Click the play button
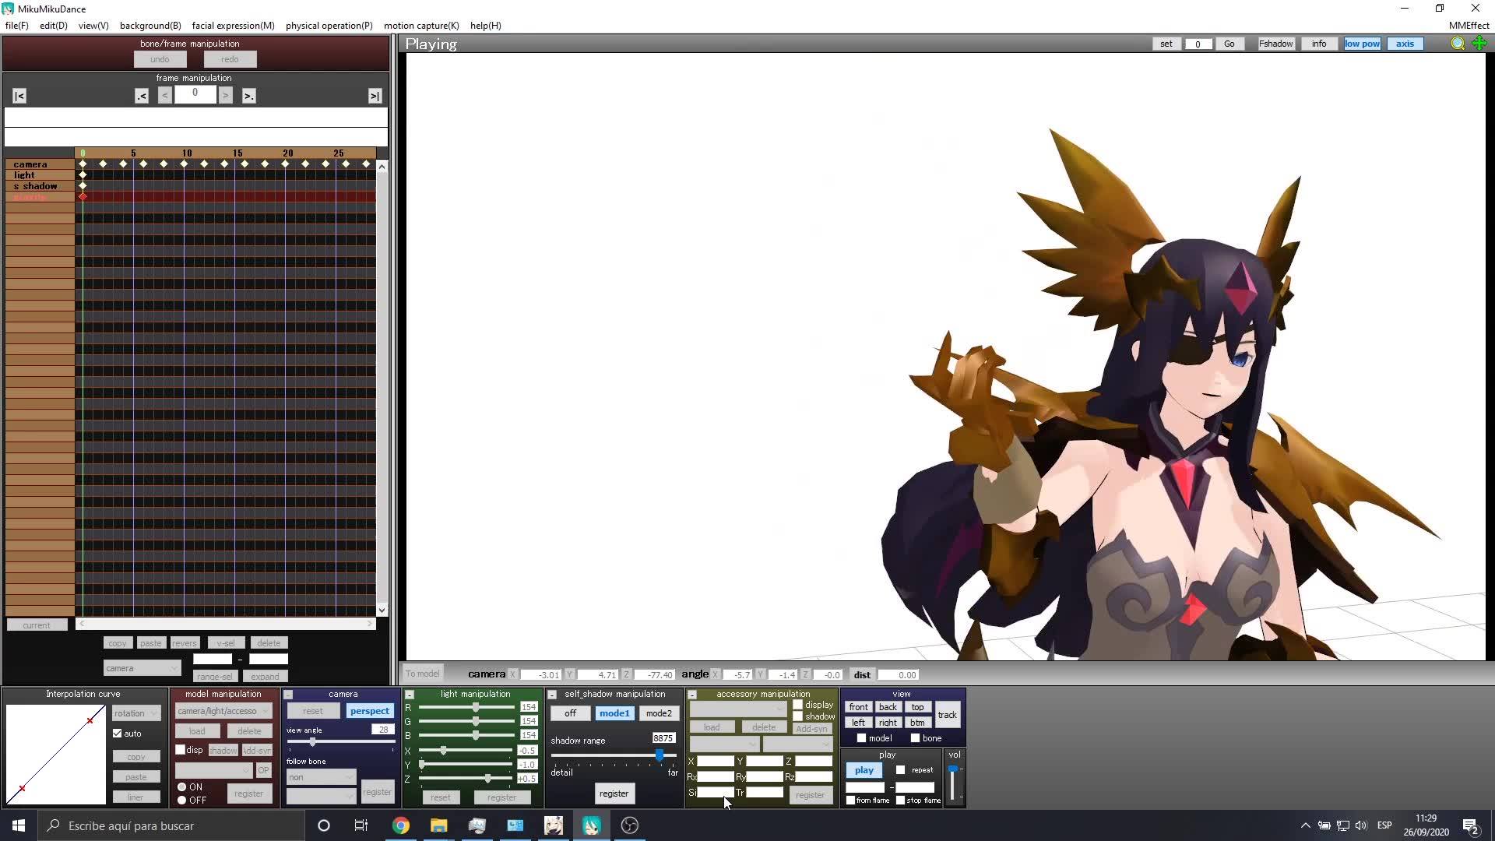Screen dimensions: 1495x841 pos(864,770)
